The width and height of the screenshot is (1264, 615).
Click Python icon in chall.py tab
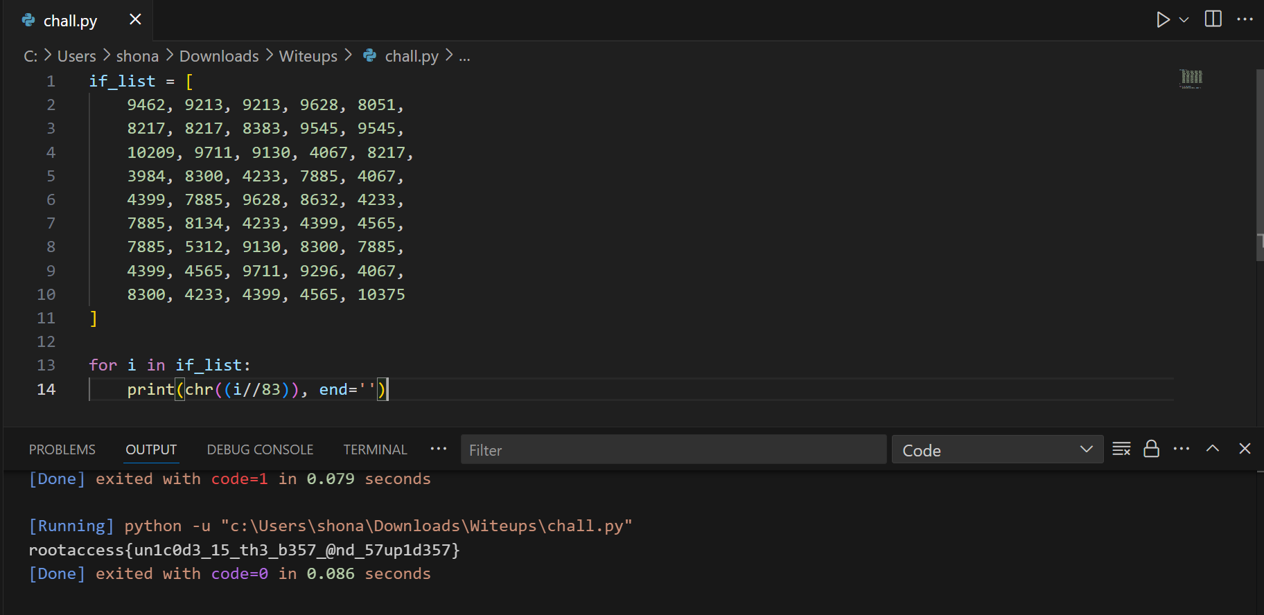(28, 20)
